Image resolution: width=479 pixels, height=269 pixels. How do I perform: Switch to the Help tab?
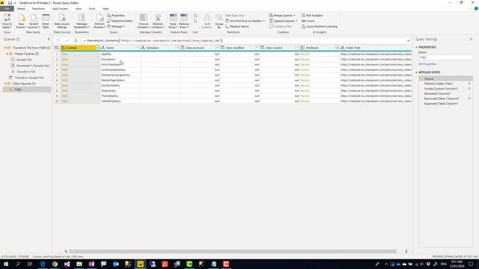click(106, 9)
